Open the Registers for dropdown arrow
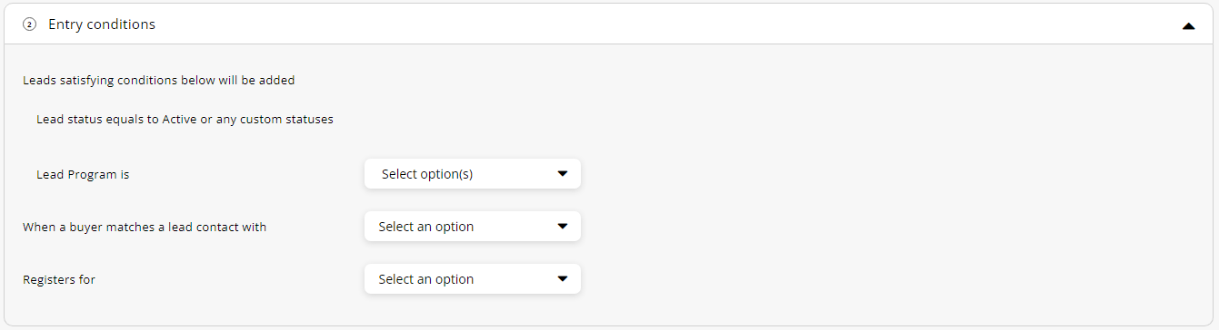Image resolution: width=1219 pixels, height=330 pixels. tap(562, 278)
